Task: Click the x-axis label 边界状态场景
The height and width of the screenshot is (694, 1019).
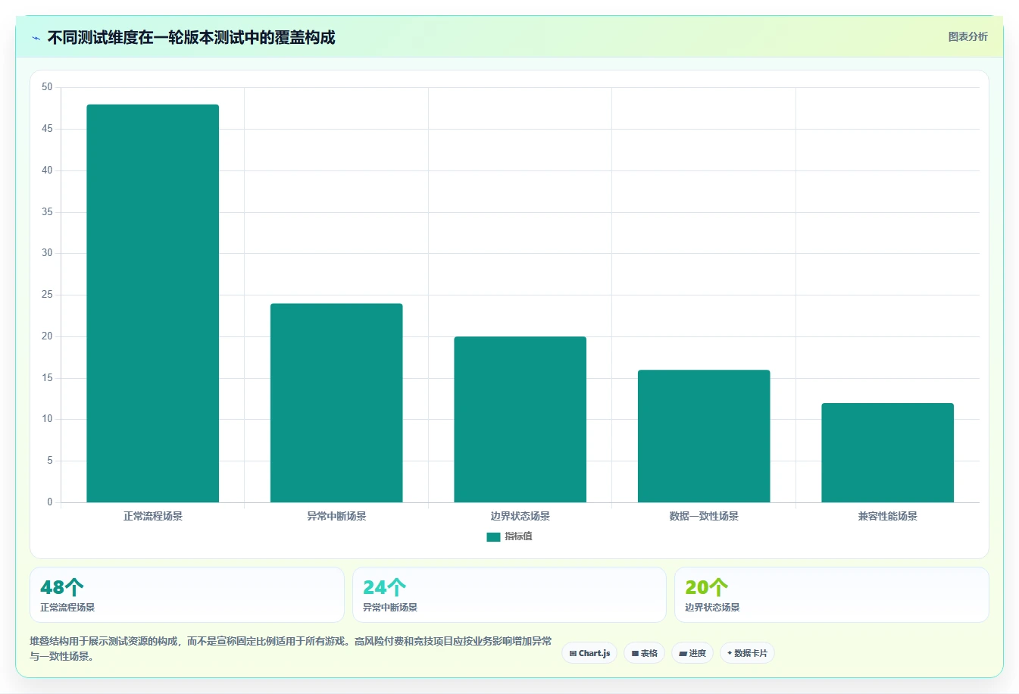Action: pyautogui.click(x=520, y=516)
